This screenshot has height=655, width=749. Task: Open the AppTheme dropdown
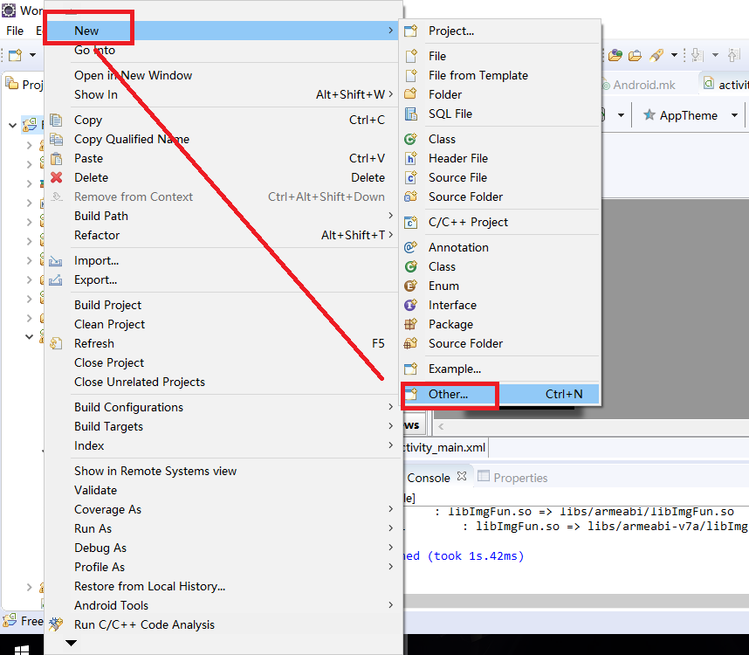734,115
